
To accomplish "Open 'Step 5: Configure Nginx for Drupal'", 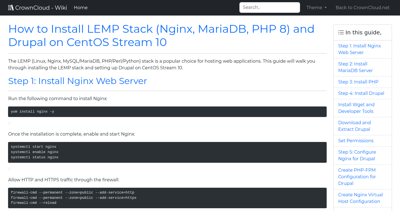I will [x=357, y=155].
